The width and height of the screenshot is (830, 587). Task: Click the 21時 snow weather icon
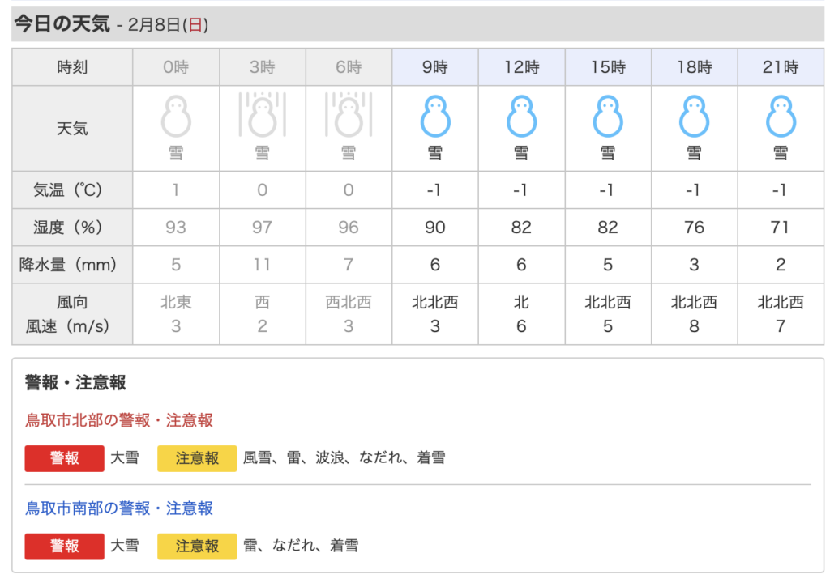[781, 117]
